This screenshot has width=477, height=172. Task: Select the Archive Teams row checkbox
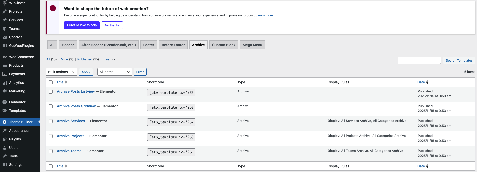pyautogui.click(x=51, y=151)
